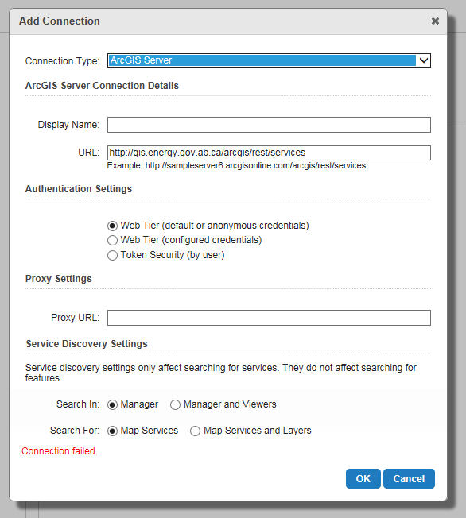Click ArcGIS Server Connection Details heading

click(102, 86)
